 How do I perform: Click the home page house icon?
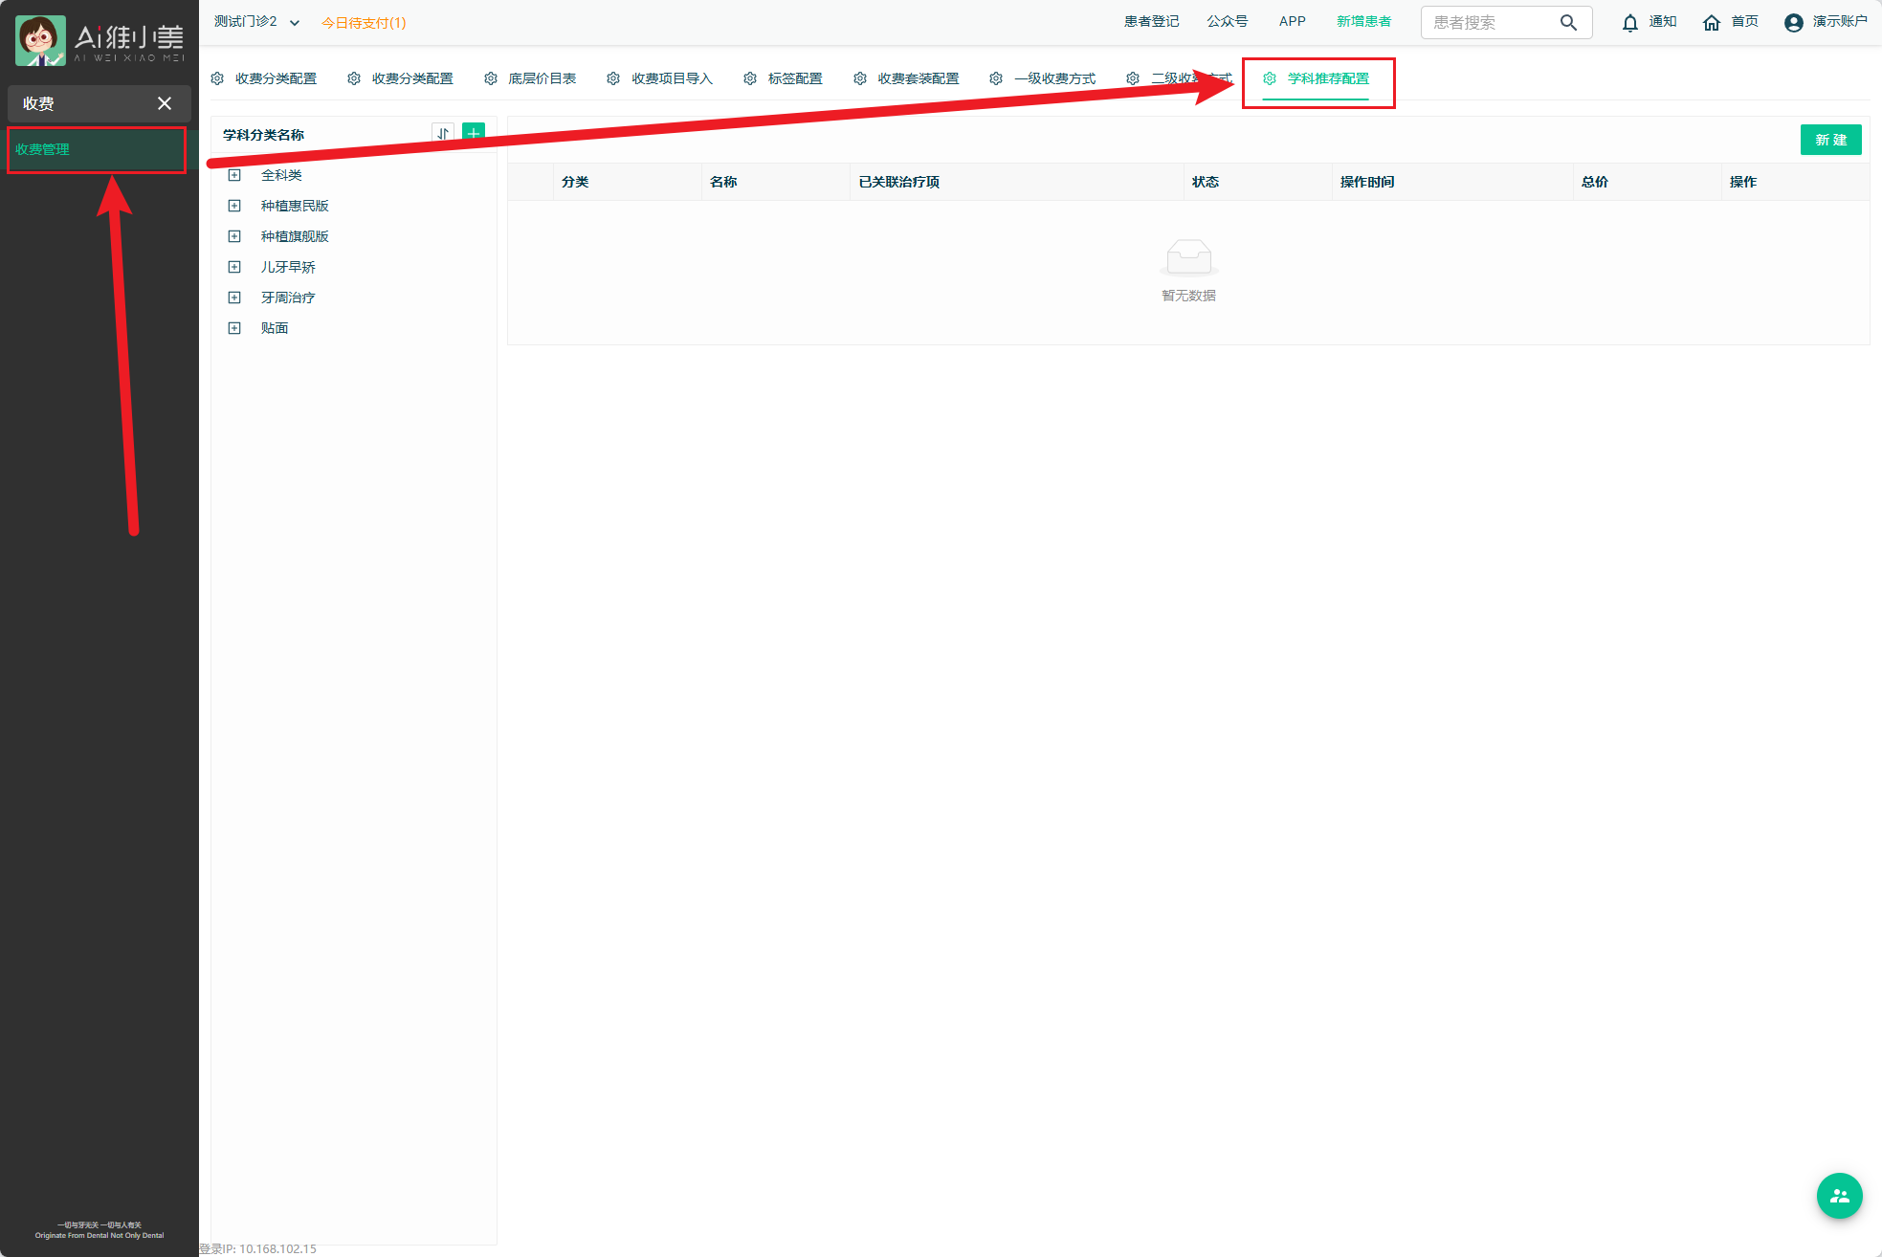1712,23
